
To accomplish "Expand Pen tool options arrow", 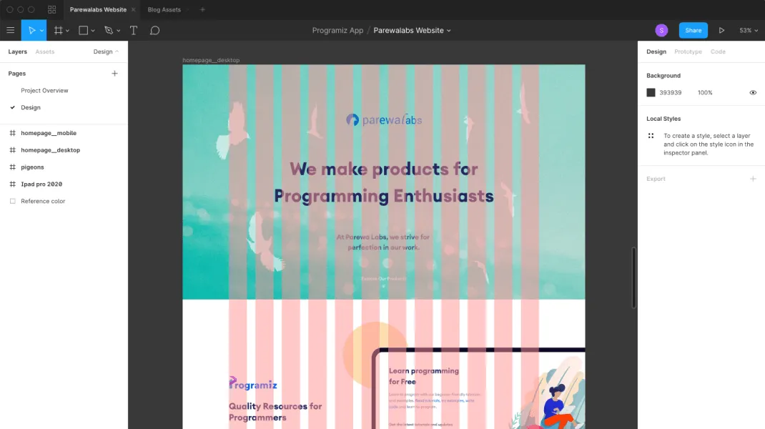I will click(118, 31).
